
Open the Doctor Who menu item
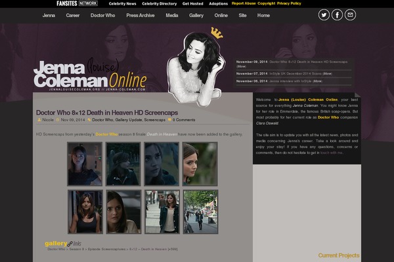pyautogui.click(x=103, y=15)
